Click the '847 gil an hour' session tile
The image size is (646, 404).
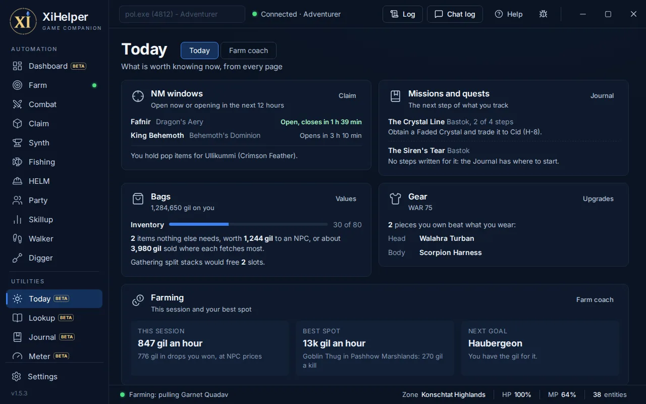tap(209, 348)
